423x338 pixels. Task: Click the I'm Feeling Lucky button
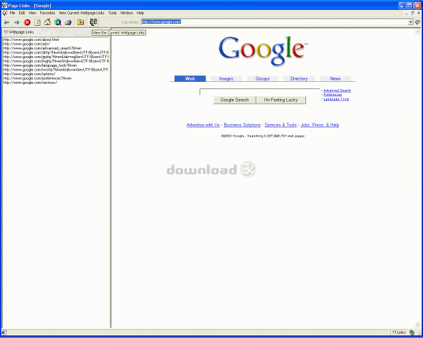click(281, 100)
